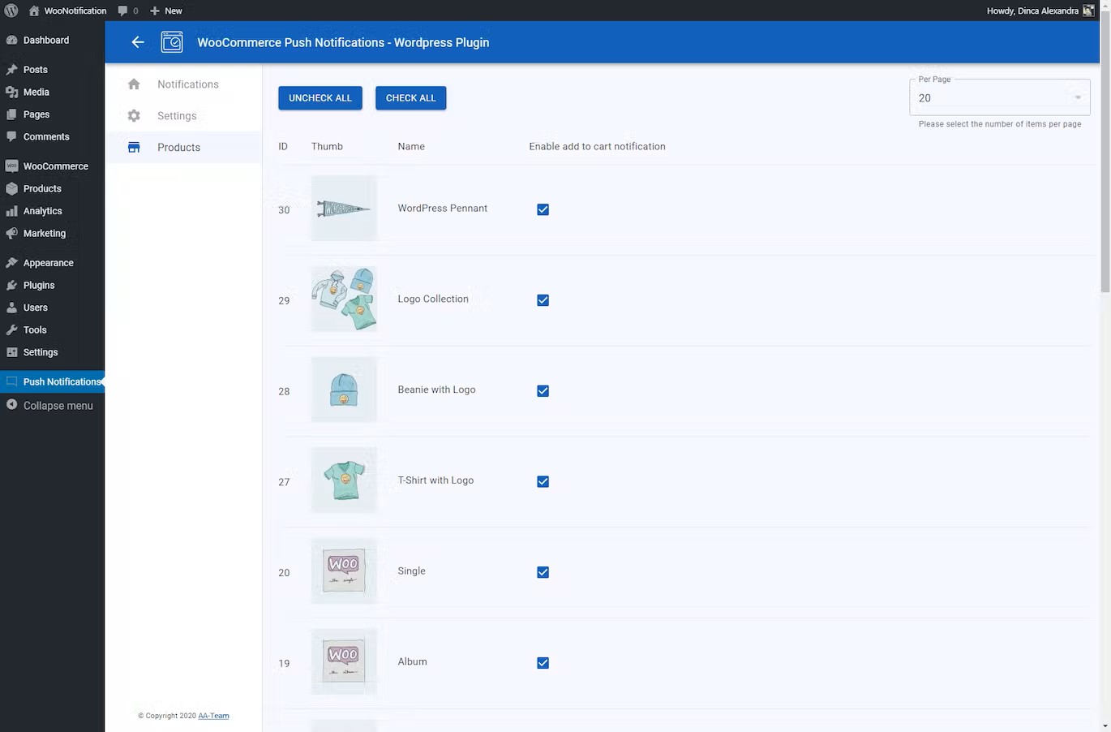
Task: Click the Push Notifications menu icon
Action: tap(11, 381)
